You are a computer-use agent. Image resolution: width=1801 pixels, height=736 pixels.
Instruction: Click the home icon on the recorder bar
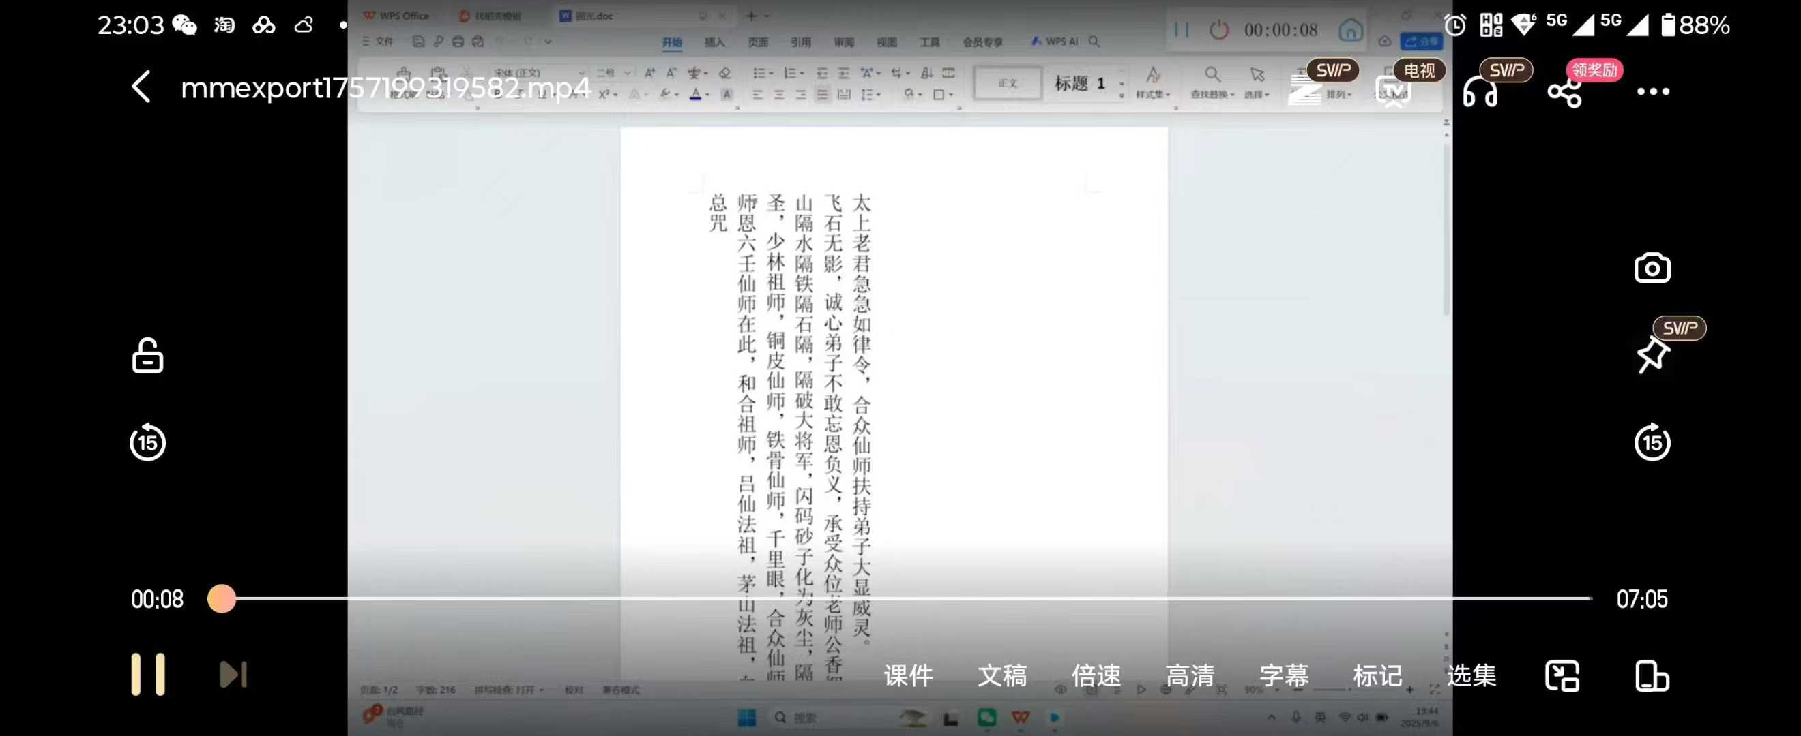(x=1350, y=29)
